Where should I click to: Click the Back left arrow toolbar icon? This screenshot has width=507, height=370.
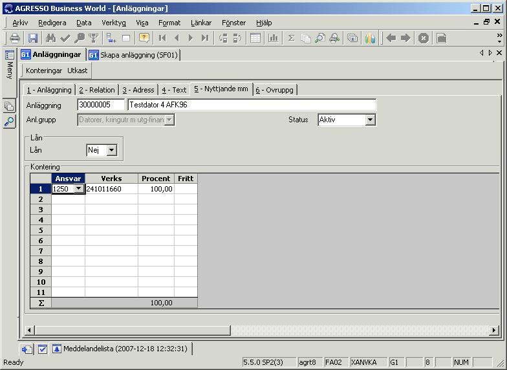[391, 38]
